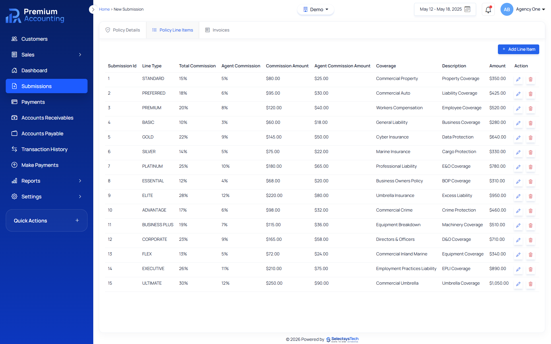Image resolution: width=551 pixels, height=344 pixels.
Task: Edit the SILVER line item
Action: click(518, 153)
